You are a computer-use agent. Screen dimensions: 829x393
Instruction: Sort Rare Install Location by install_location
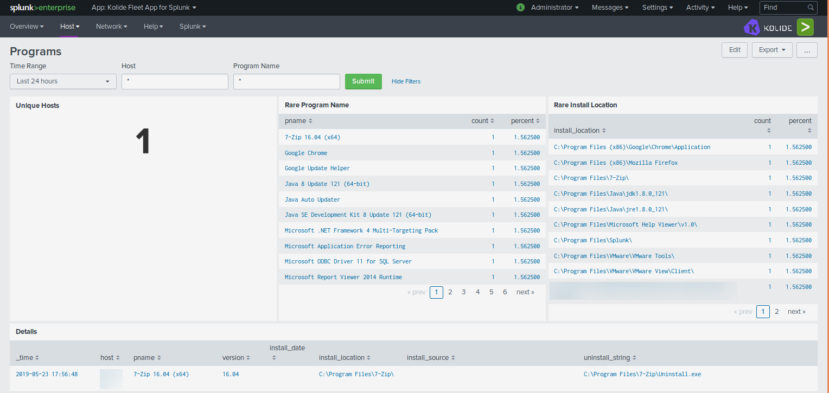point(580,131)
